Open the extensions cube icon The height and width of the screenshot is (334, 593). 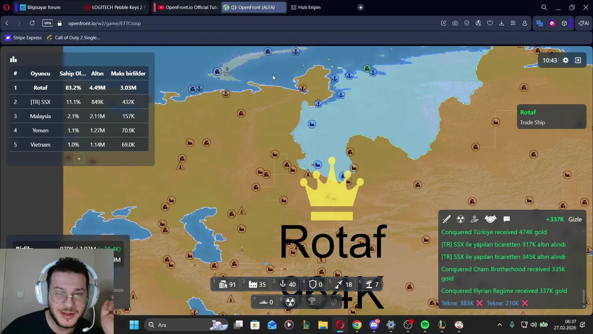[564, 23]
